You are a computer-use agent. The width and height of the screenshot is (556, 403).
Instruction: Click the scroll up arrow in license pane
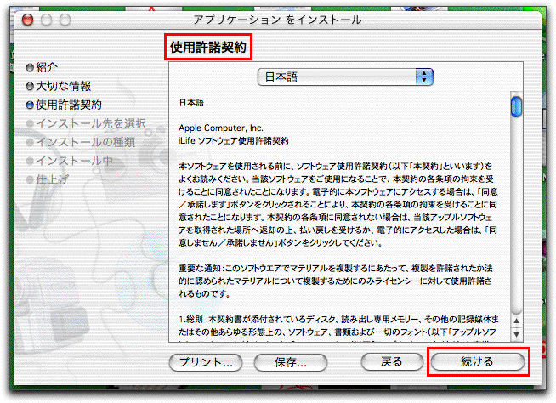pyautogui.click(x=516, y=321)
